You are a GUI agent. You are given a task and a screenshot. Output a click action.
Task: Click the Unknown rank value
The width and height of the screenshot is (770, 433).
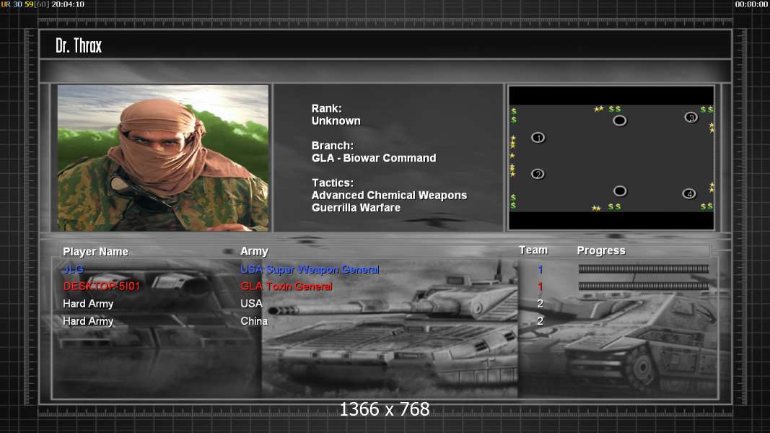(336, 121)
